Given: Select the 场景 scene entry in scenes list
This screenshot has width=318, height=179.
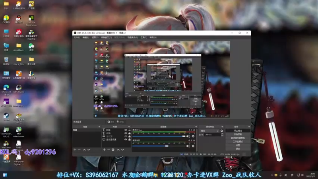Looking at the screenshot, I should pyautogui.click(x=87, y=130).
